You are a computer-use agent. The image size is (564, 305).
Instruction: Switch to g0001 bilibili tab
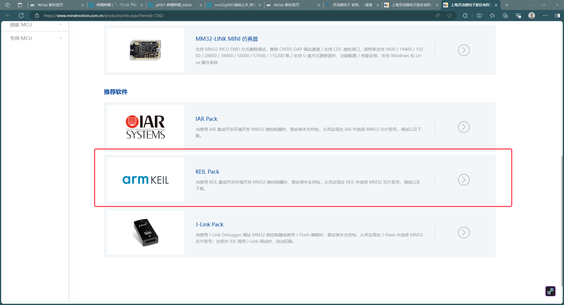[173, 5]
